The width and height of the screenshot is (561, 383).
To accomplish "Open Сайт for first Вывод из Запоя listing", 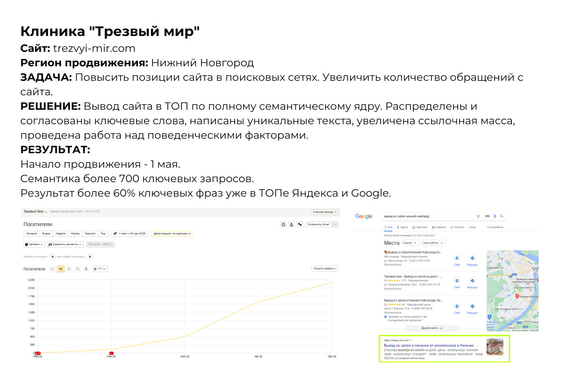I will click(x=457, y=260).
